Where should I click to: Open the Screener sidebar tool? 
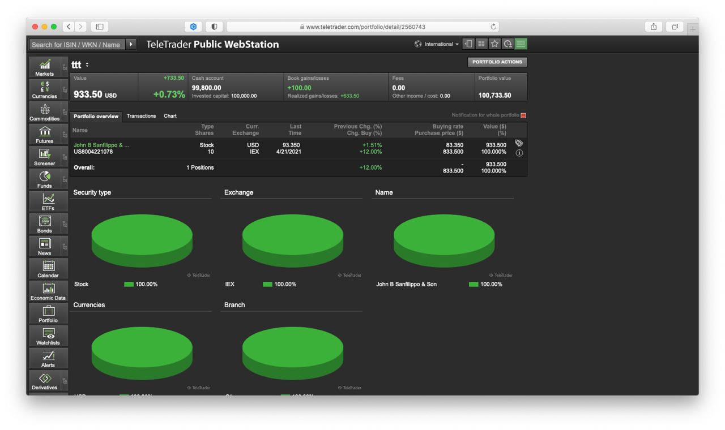pos(45,157)
